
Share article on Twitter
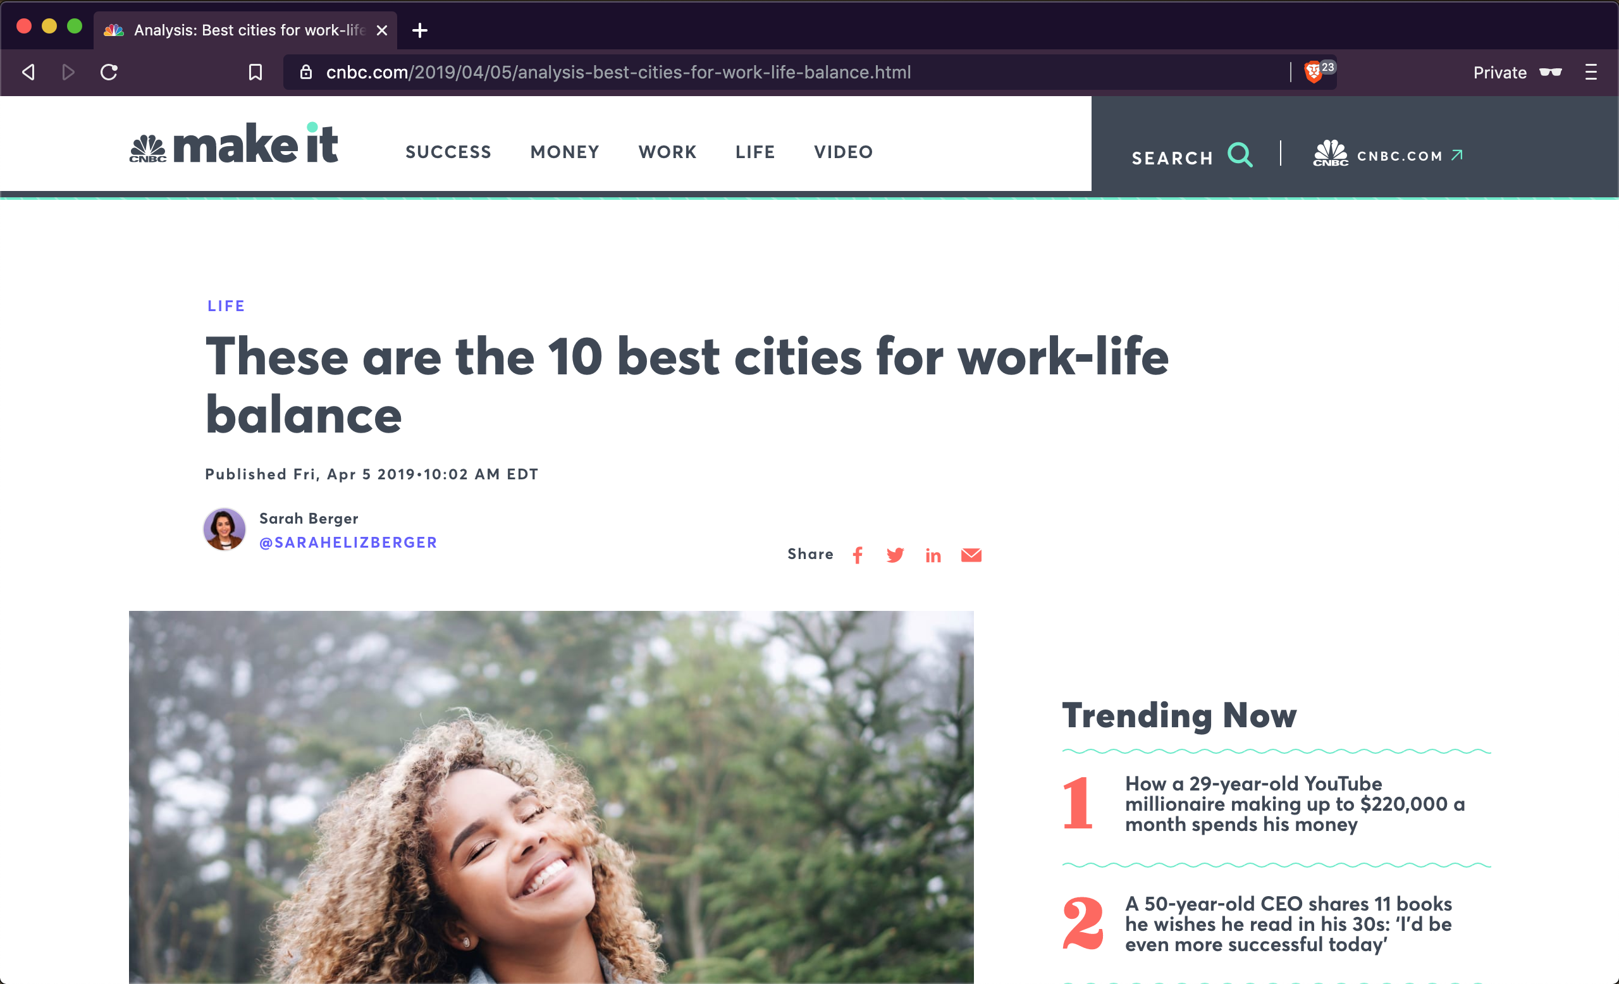tap(895, 555)
